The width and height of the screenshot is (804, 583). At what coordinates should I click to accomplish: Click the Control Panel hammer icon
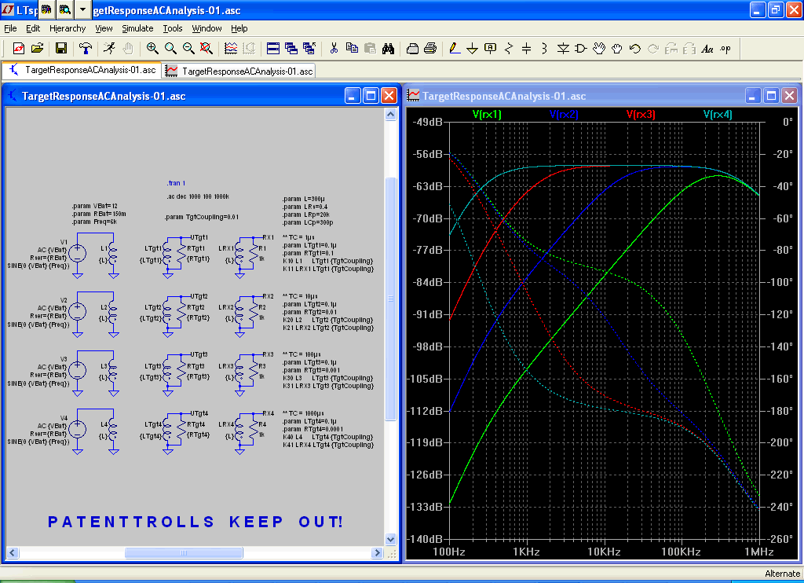[x=85, y=48]
